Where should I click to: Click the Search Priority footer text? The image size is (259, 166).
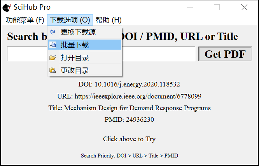click(x=129, y=156)
